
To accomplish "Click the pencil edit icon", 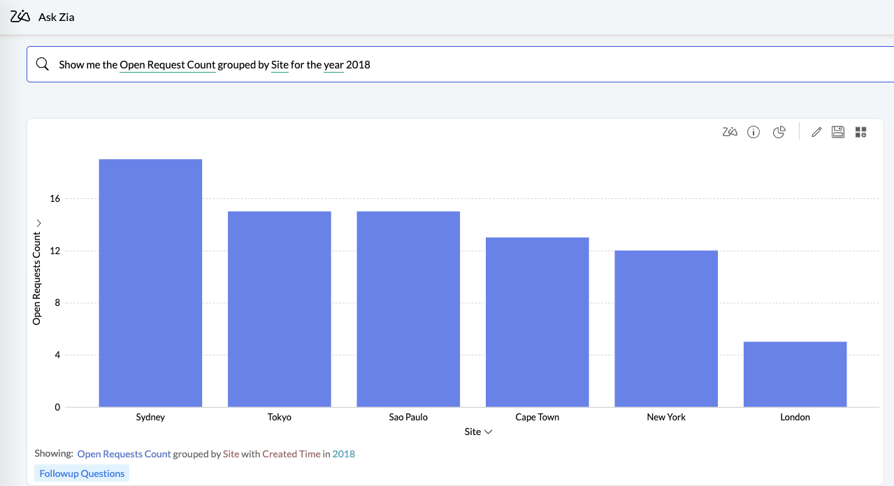I will (x=816, y=132).
